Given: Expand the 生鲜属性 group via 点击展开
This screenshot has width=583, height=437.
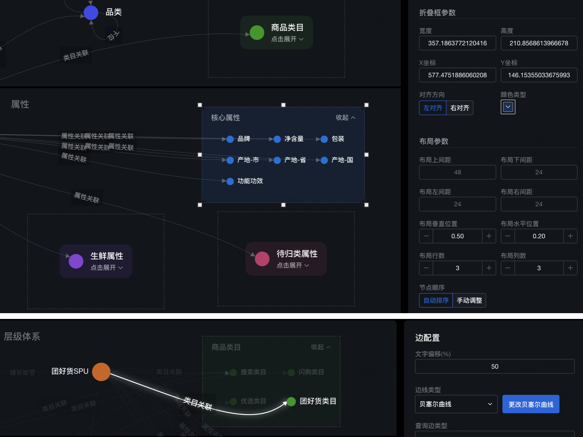Looking at the screenshot, I should coord(106,268).
